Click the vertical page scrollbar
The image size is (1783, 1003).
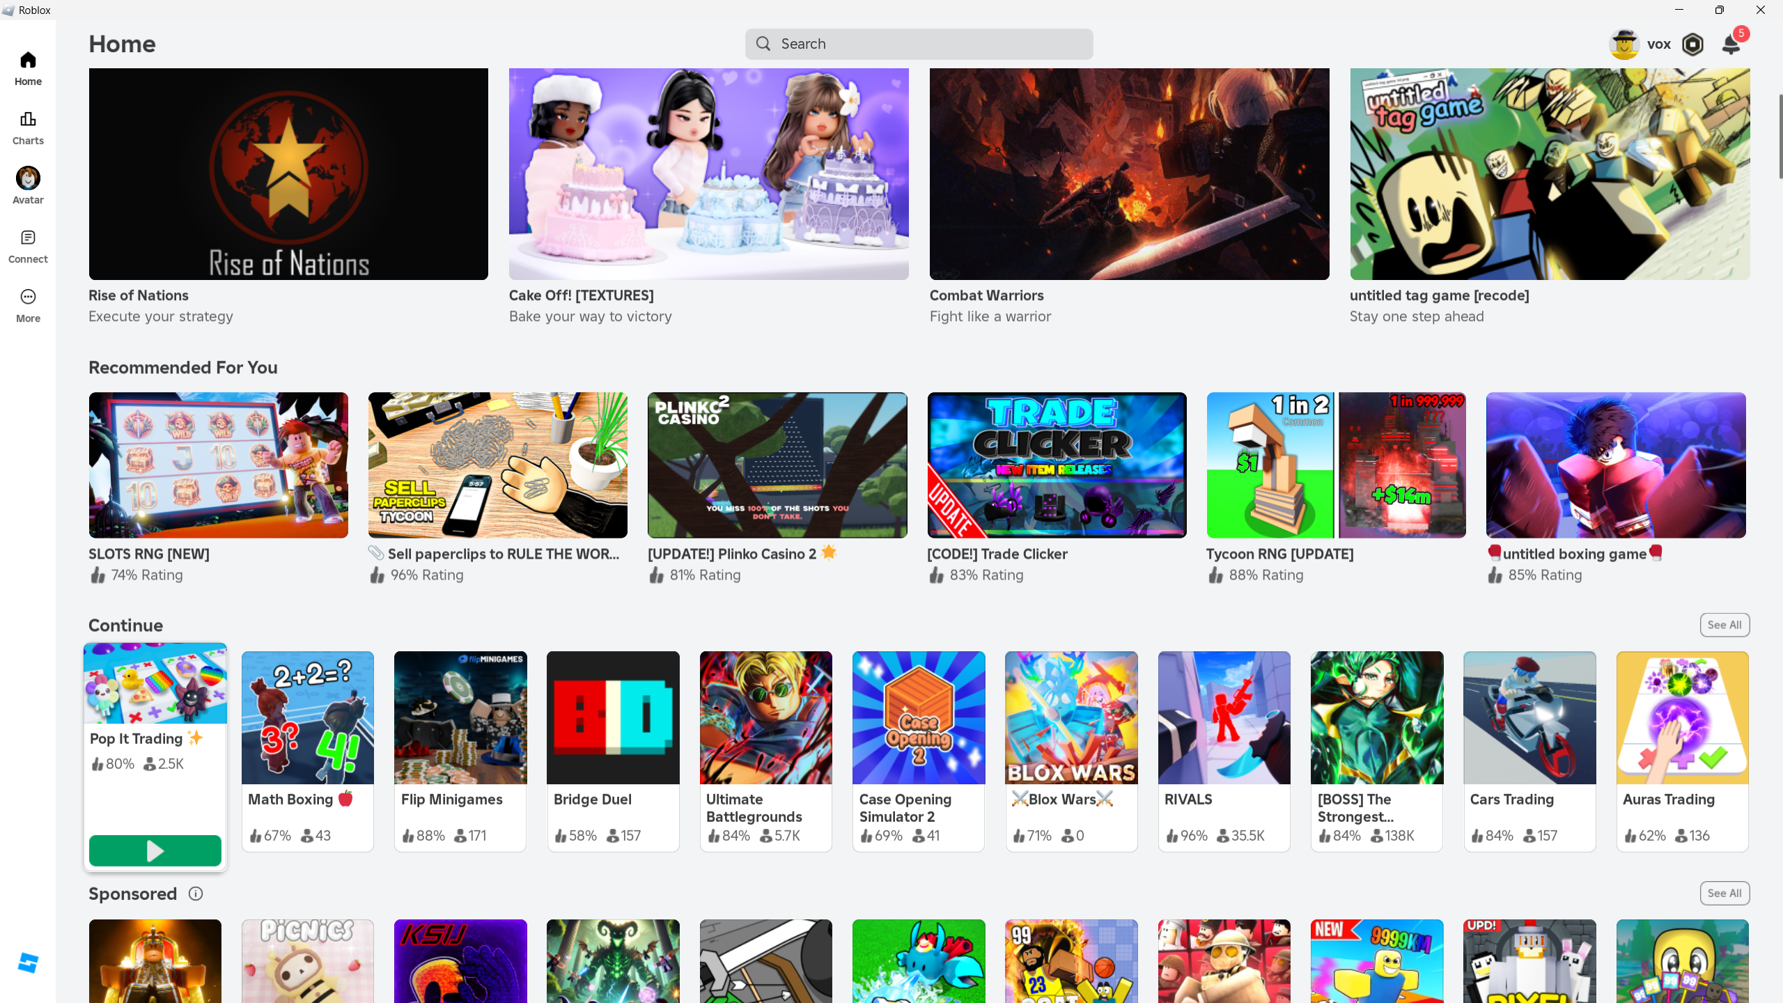coord(1780,136)
